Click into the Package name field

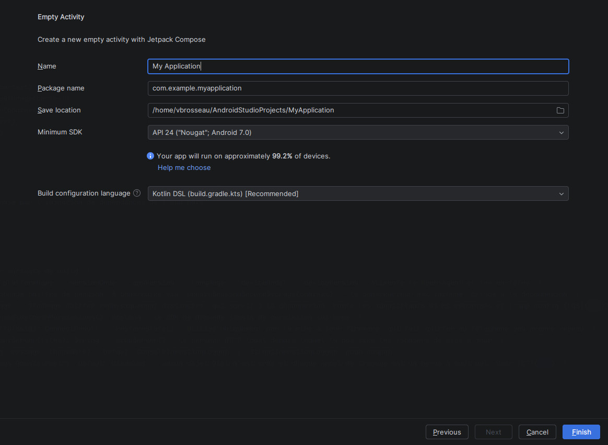pos(358,88)
